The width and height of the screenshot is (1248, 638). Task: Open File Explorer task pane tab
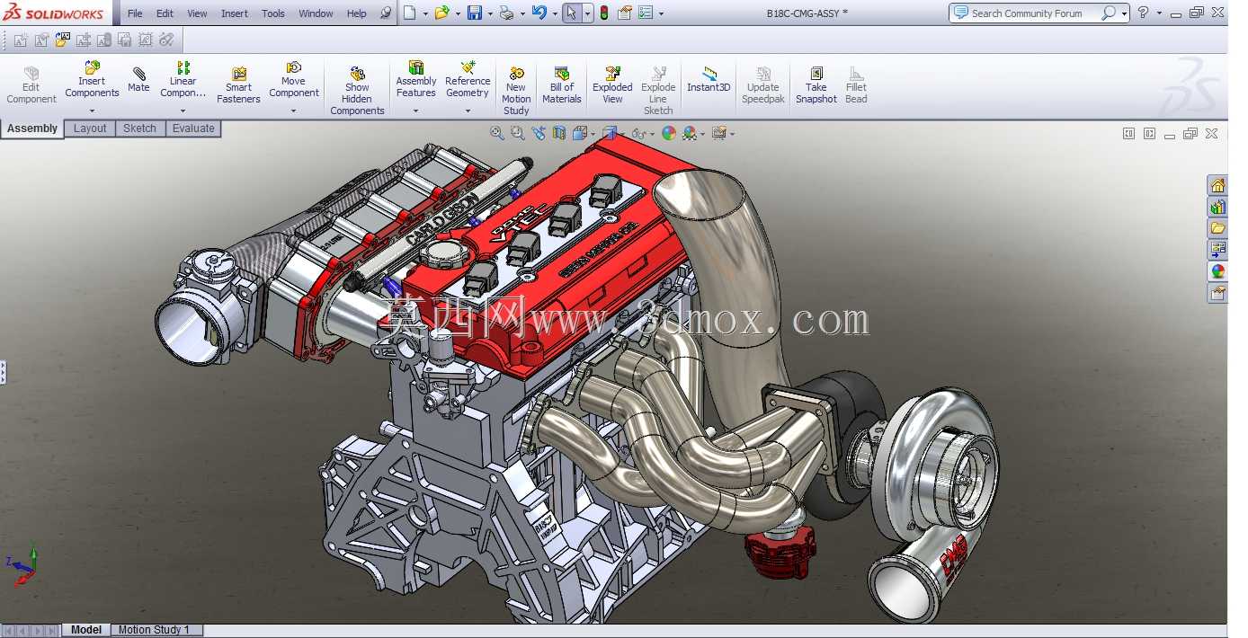(1217, 228)
